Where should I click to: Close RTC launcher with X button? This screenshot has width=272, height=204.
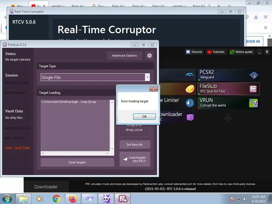[x=267, y=52]
